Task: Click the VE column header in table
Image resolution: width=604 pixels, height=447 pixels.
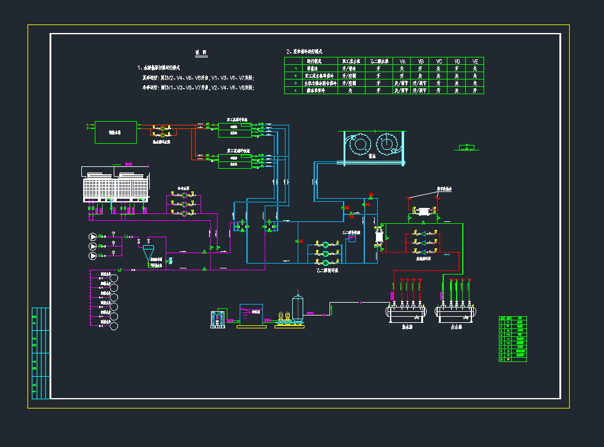Action: coord(475,61)
